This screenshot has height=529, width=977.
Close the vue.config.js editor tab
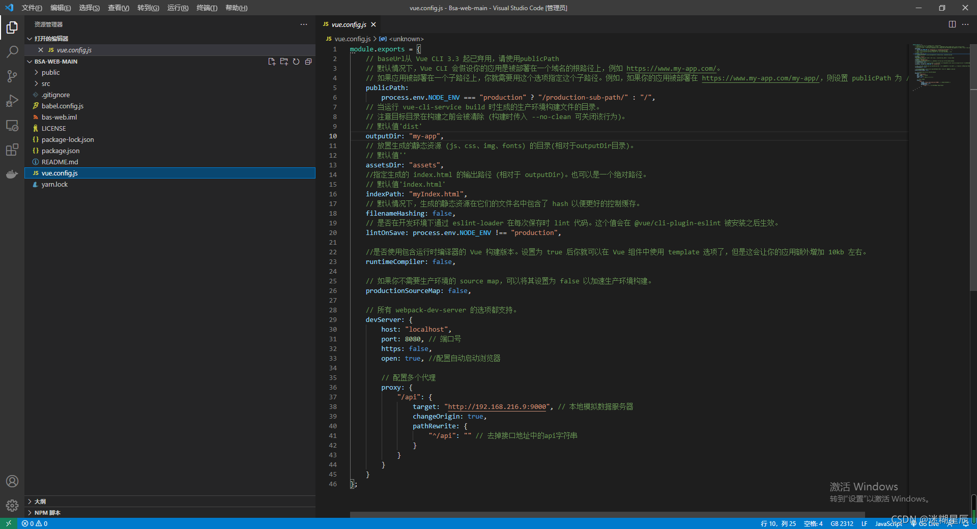pyautogui.click(x=373, y=24)
